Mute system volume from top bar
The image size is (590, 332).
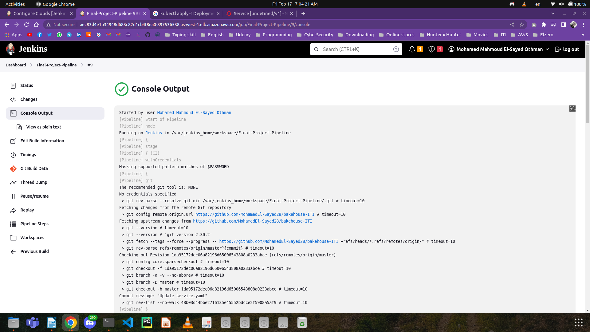(x=561, y=4)
